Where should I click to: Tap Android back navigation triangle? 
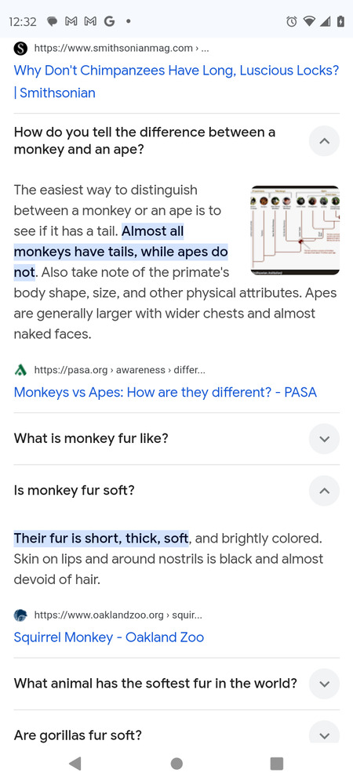click(x=75, y=763)
